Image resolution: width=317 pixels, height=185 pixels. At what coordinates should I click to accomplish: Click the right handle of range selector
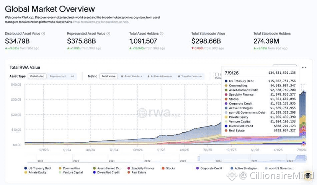(306, 158)
